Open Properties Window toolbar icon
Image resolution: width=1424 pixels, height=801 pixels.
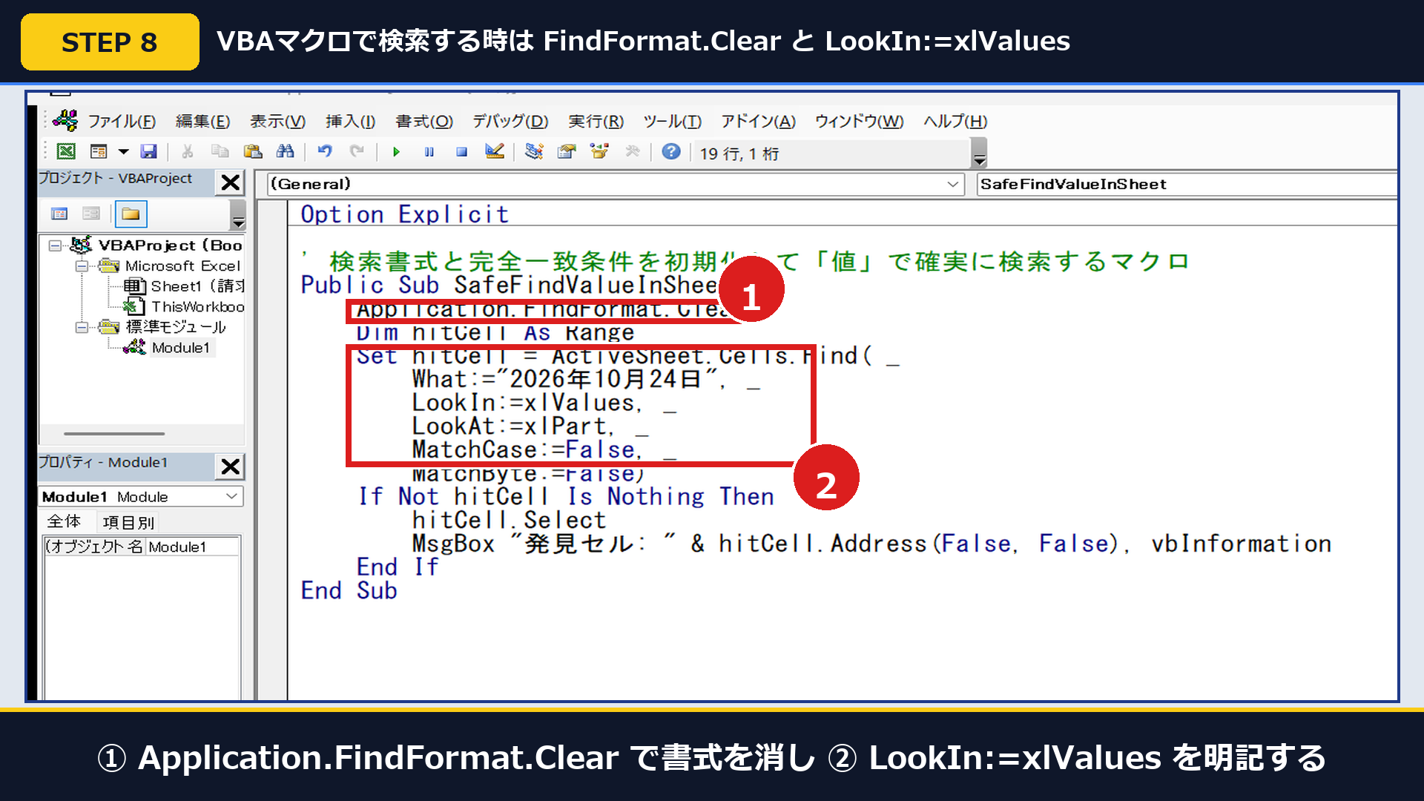tap(567, 152)
